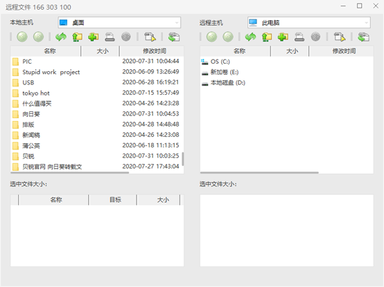This screenshot has width=384, height=287.
Task: Refresh the local host file list
Action: [61, 37]
